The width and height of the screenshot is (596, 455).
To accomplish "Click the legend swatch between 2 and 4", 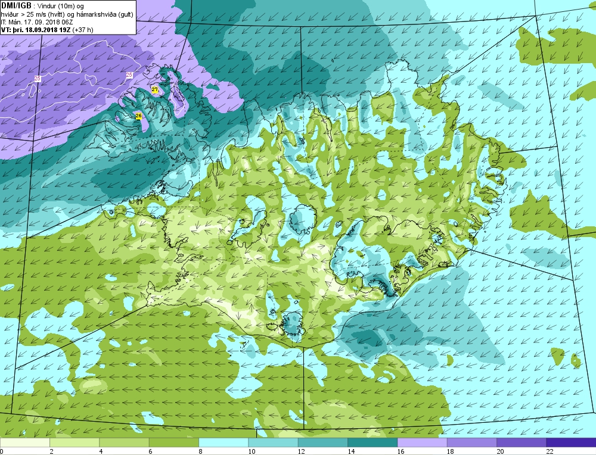I will (x=74, y=442).
